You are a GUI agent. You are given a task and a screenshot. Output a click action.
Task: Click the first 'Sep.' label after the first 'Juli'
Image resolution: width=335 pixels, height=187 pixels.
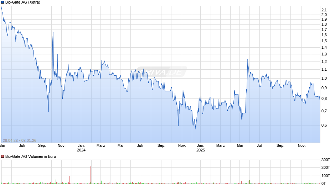(42, 146)
